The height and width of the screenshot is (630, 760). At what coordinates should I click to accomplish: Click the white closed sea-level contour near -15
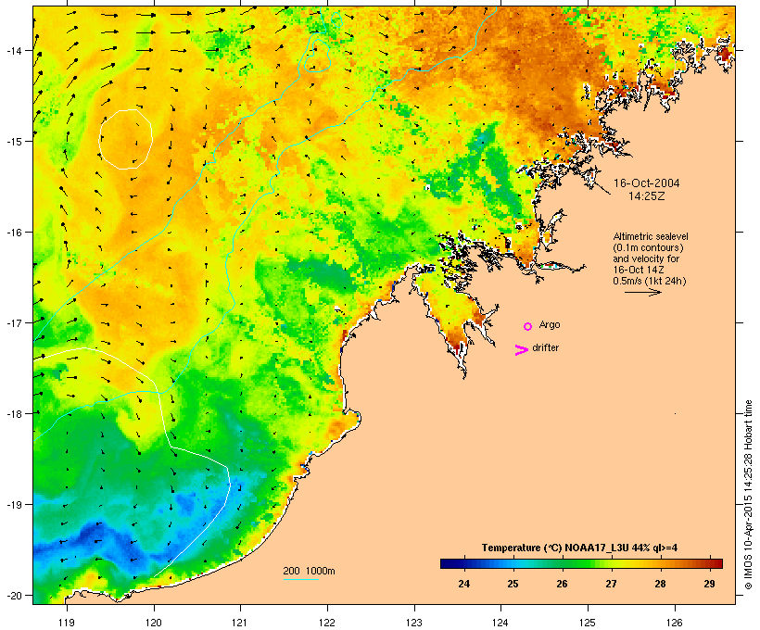[x=126, y=139]
